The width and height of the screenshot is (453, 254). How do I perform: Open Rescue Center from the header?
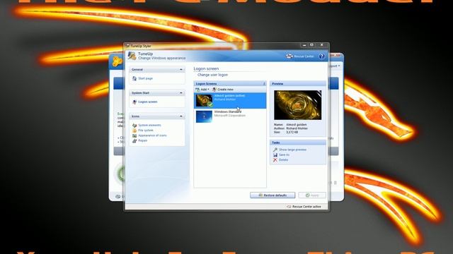click(300, 56)
